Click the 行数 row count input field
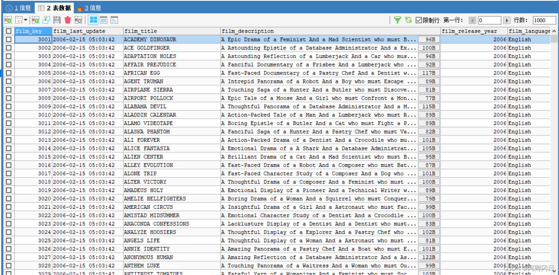This screenshot has height=275, width=559. coord(544,20)
